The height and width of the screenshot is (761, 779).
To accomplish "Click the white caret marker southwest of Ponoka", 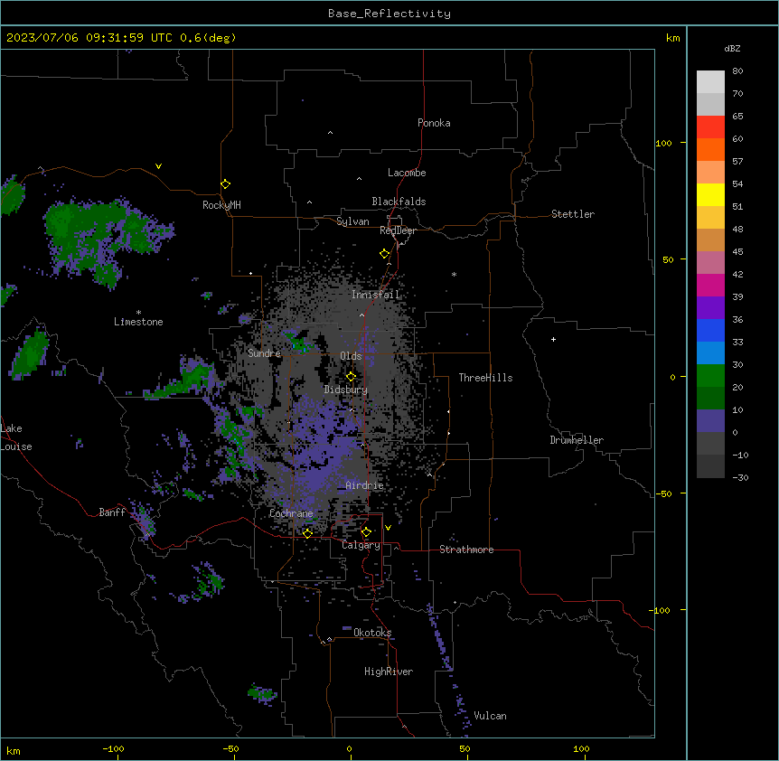I will click(331, 133).
